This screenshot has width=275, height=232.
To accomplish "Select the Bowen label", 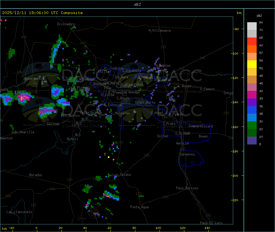I will click(203, 136).
